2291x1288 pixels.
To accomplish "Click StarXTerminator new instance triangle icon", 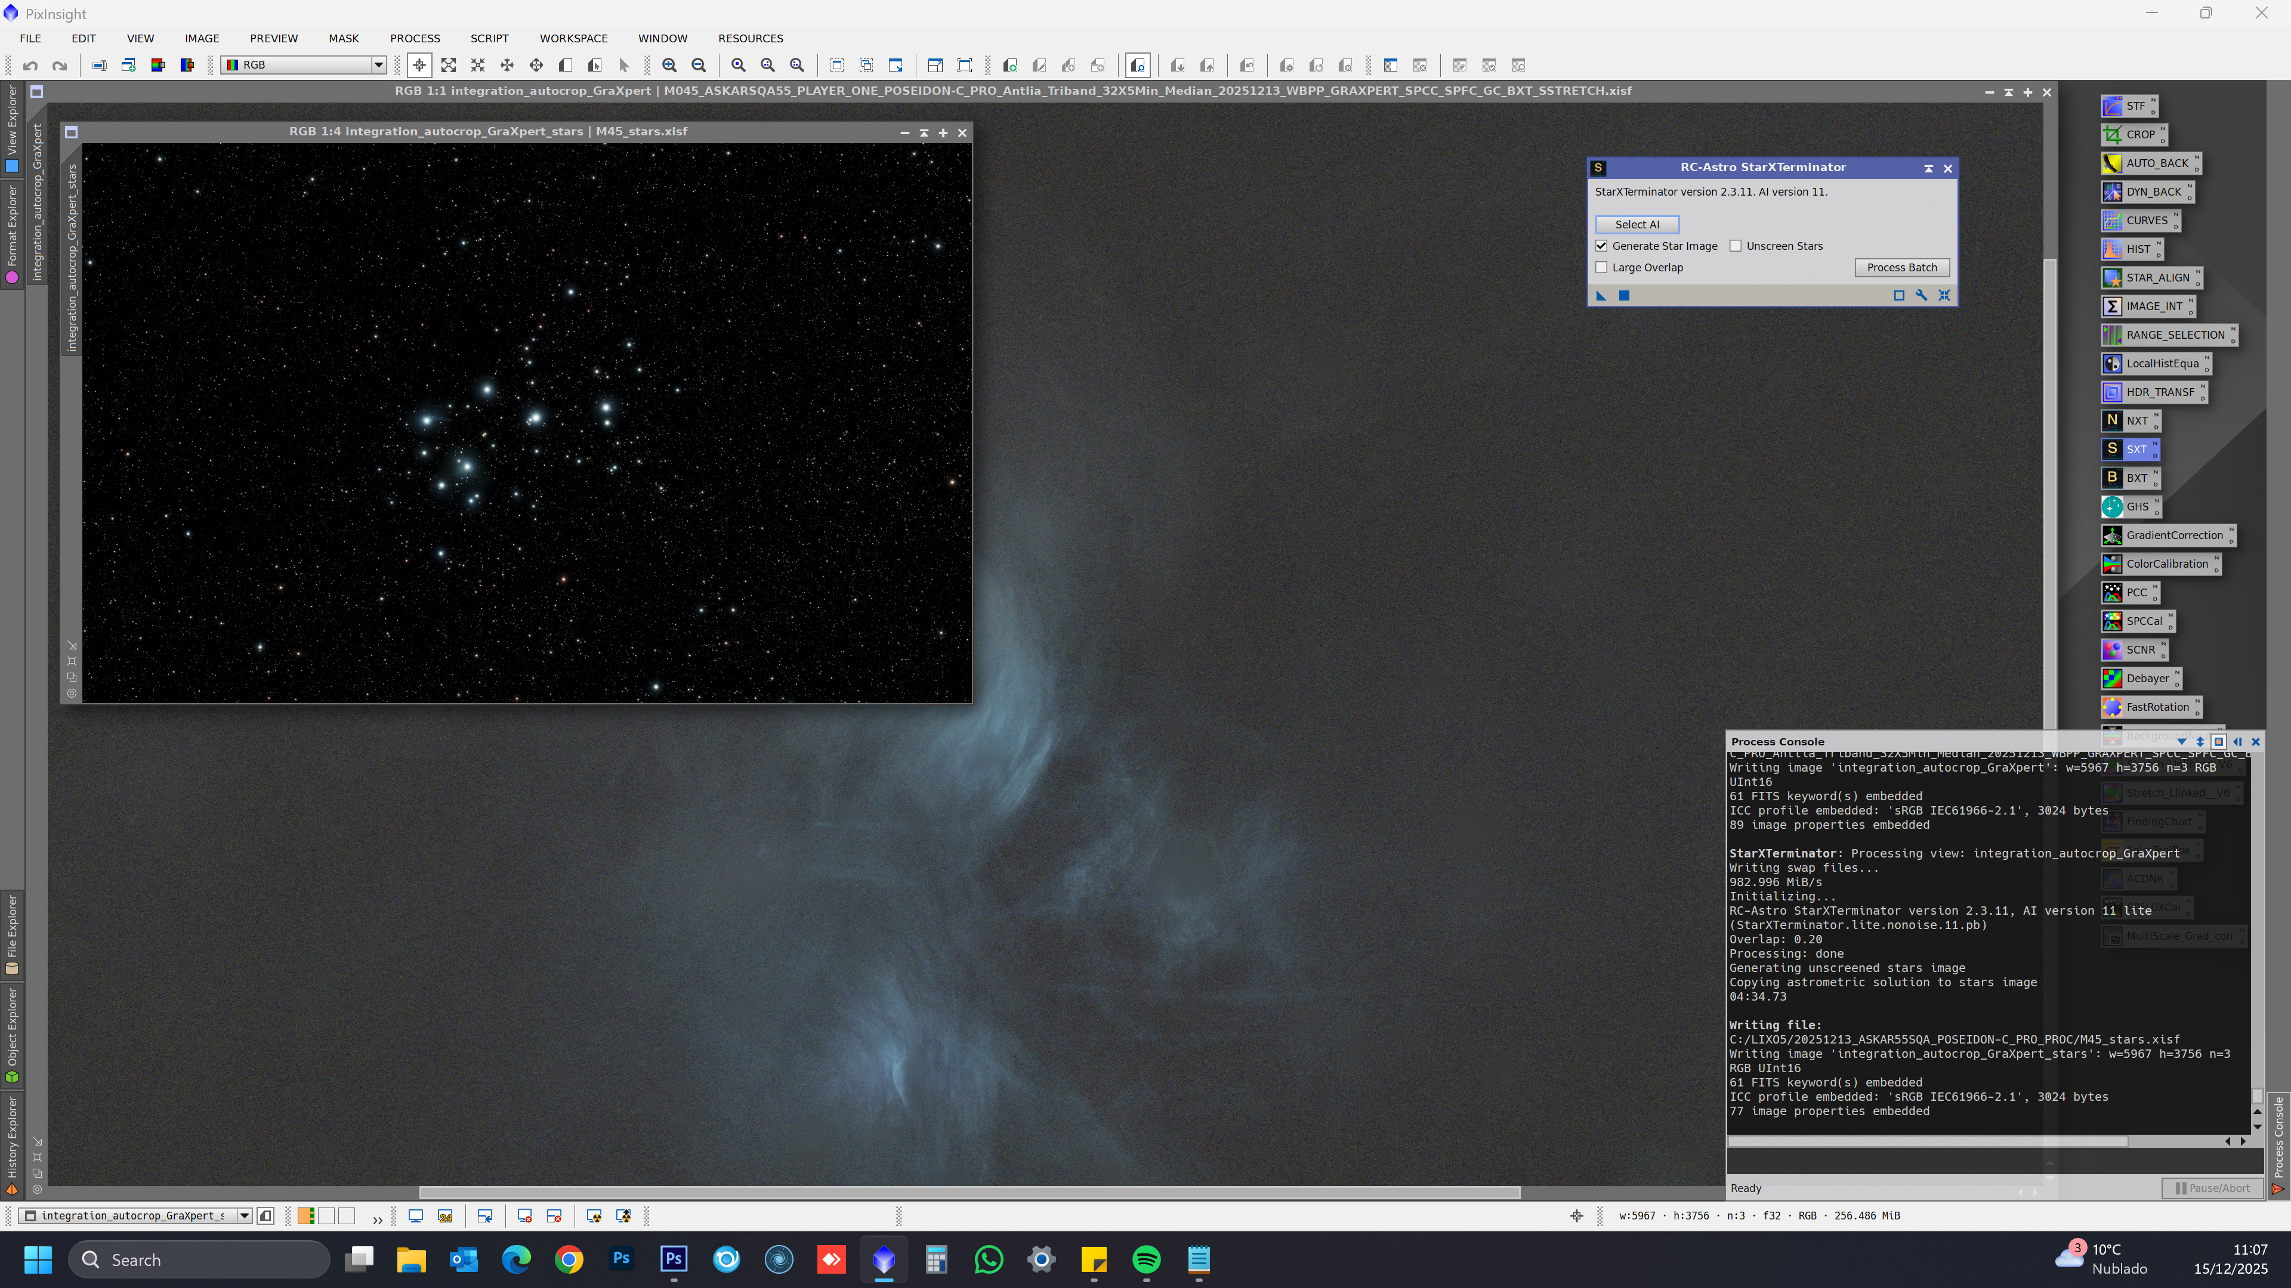I will (1602, 296).
